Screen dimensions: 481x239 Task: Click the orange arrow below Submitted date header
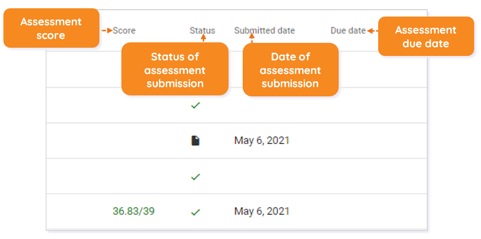[x=252, y=38]
